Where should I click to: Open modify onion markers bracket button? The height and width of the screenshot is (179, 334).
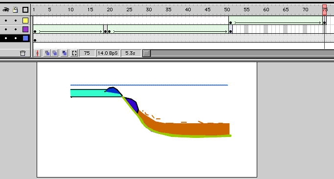(74, 53)
